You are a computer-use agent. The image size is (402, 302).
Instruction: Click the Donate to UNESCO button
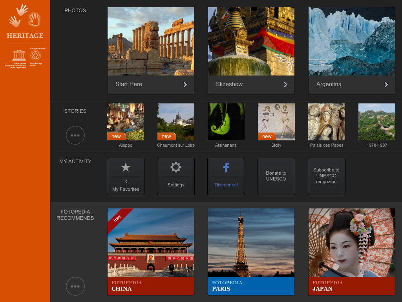tap(276, 177)
